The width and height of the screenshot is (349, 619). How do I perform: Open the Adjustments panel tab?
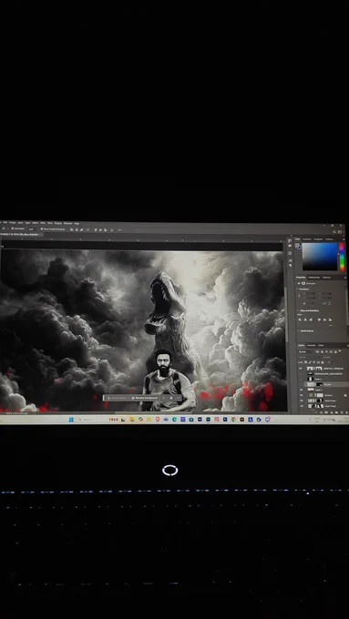[314, 278]
